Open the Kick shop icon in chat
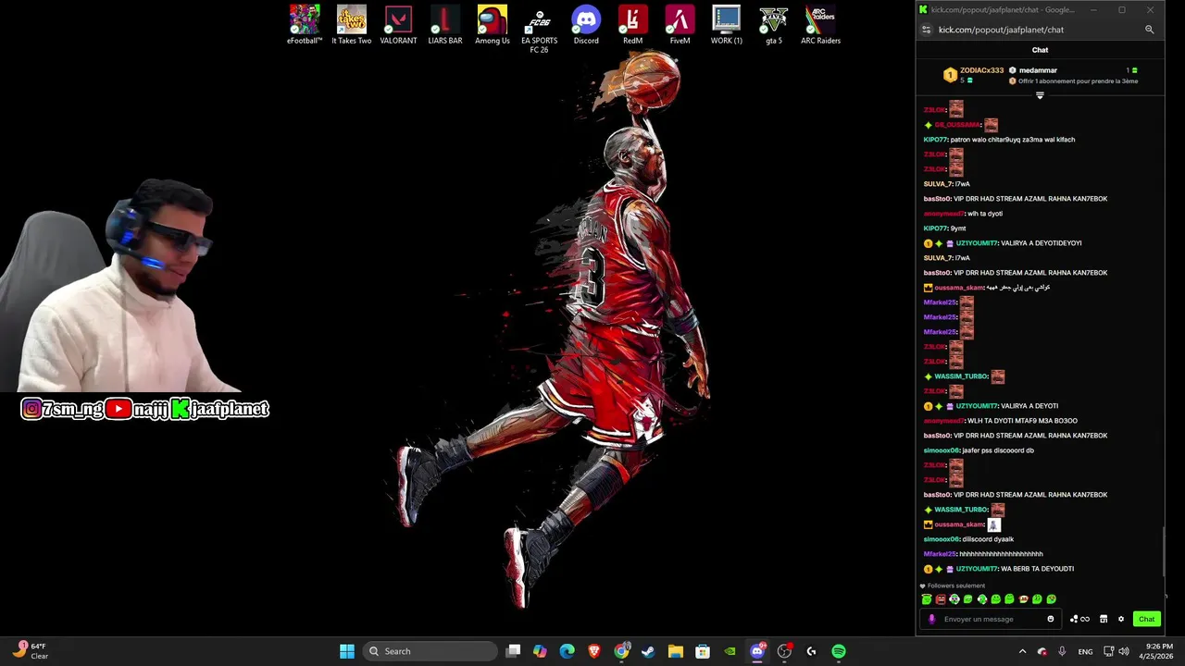The image size is (1185, 666). pos(1104,619)
